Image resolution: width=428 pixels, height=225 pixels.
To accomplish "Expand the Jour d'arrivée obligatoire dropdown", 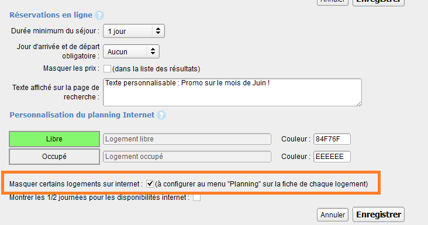I will 132,51.
